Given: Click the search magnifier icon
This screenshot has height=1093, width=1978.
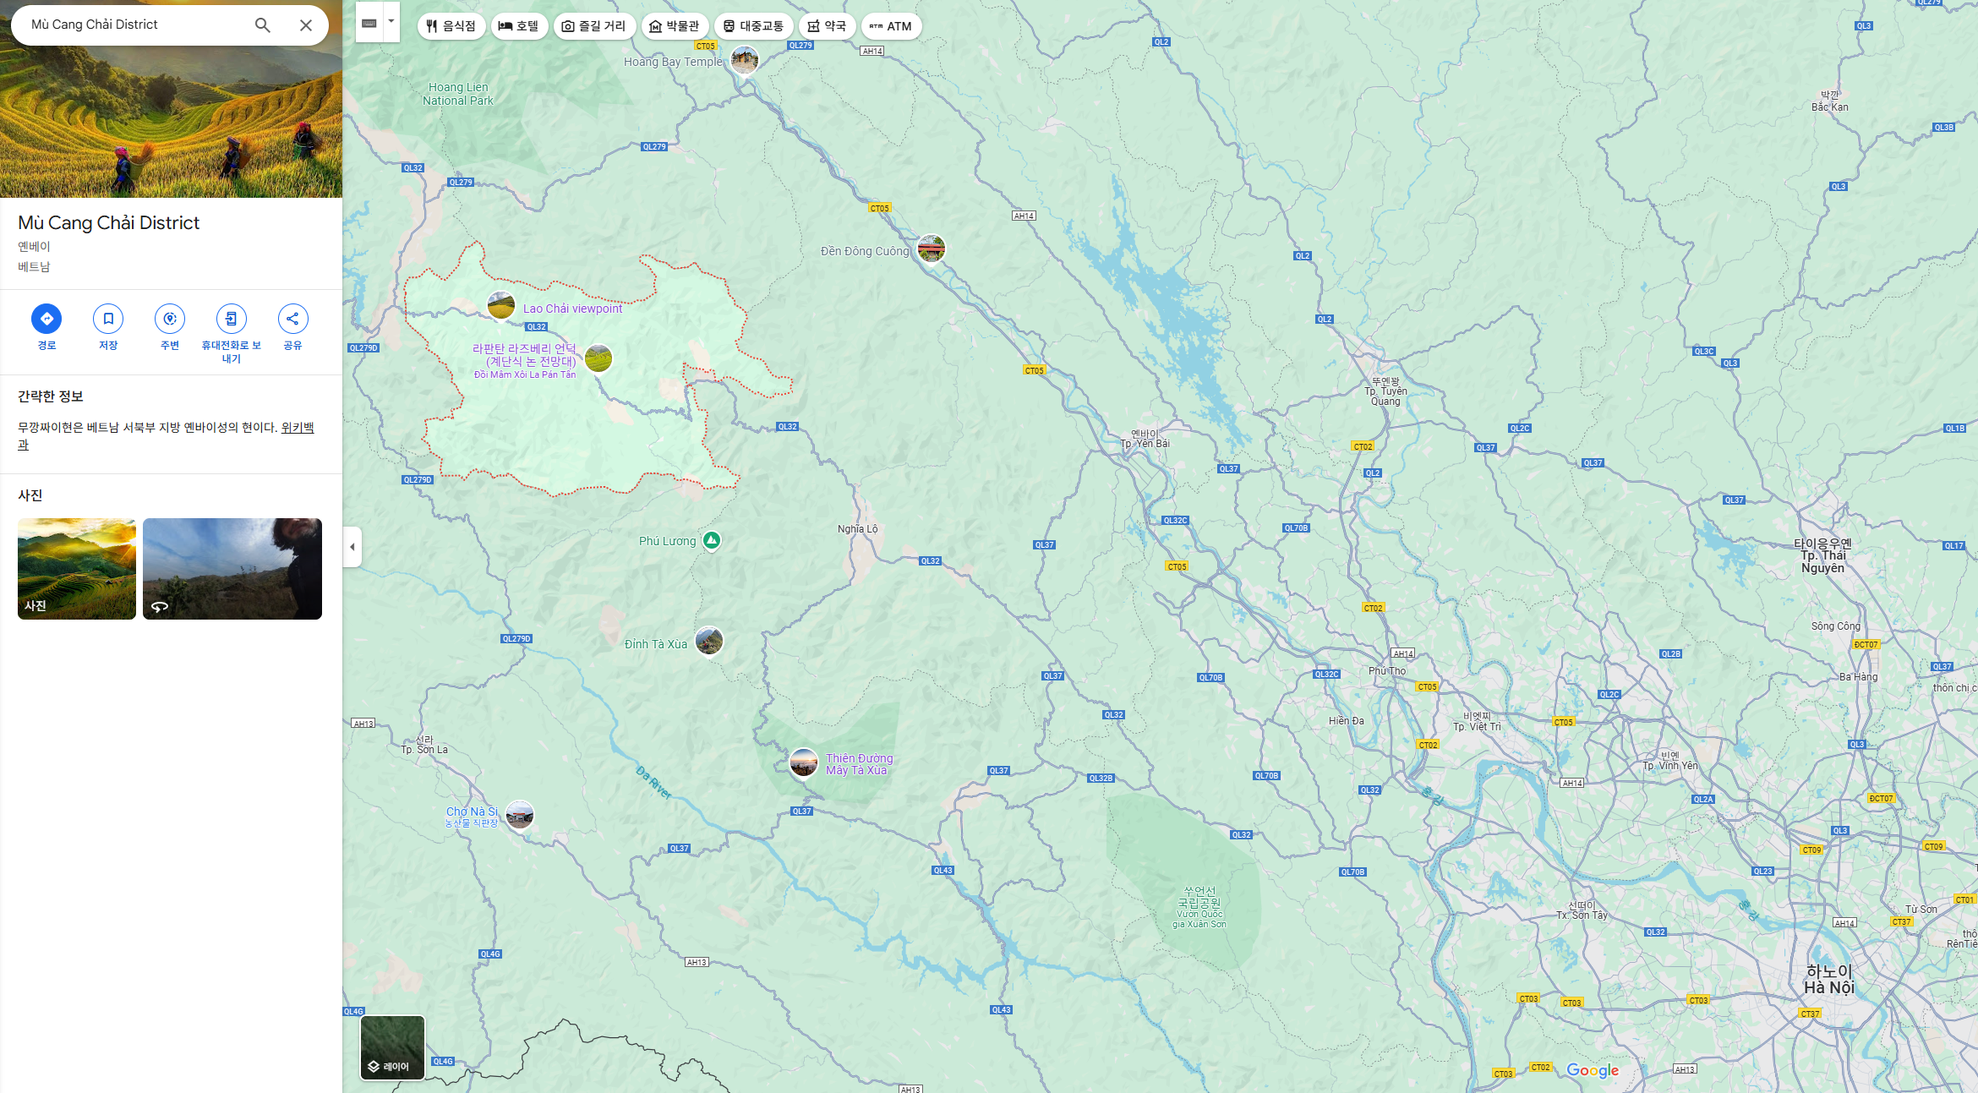Looking at the screenshot, I should 263,25.
